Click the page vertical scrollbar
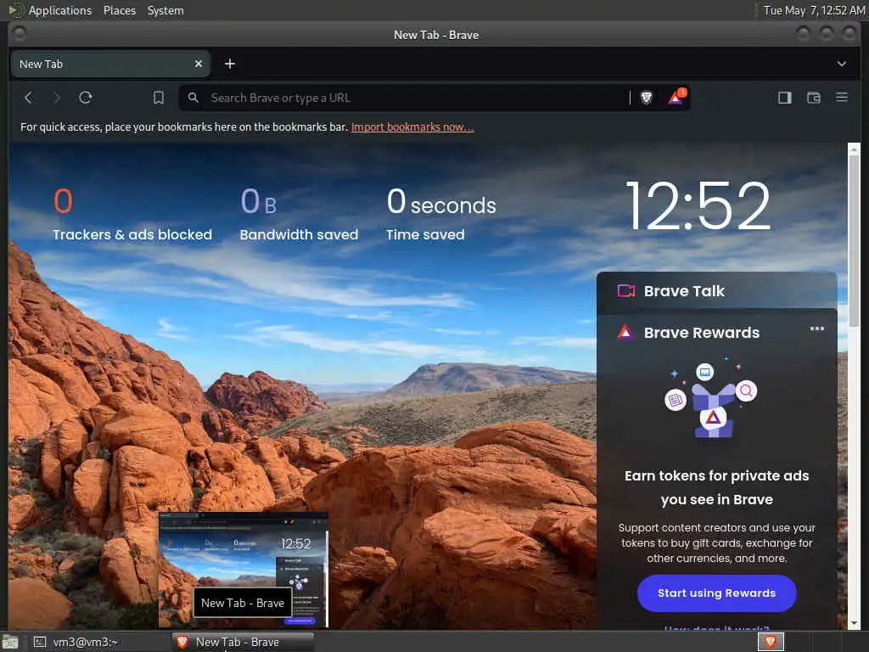The height and width of the screenshot is (652, 869). tap(854, 241)
